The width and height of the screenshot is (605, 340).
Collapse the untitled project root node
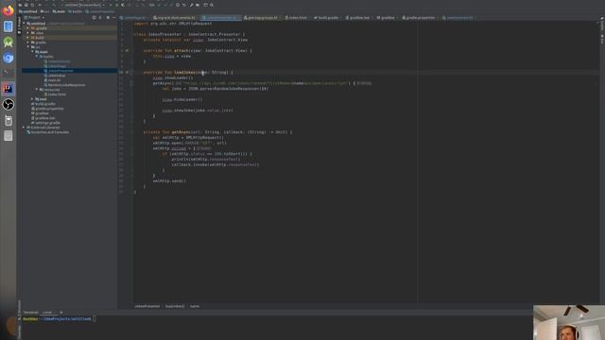click(x=25, y=24)
